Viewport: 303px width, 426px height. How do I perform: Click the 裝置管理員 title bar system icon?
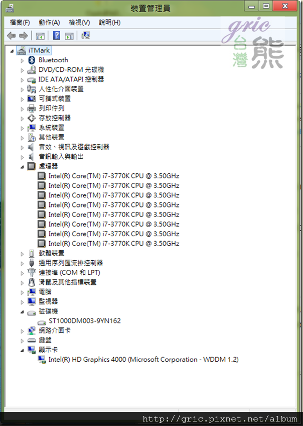10,8
